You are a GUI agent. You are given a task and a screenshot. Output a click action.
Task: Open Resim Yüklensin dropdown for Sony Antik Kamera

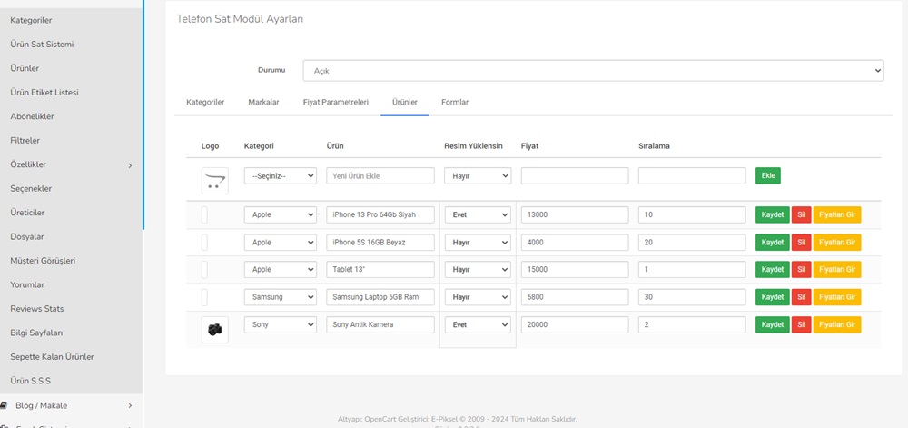[x=478, y=325]
